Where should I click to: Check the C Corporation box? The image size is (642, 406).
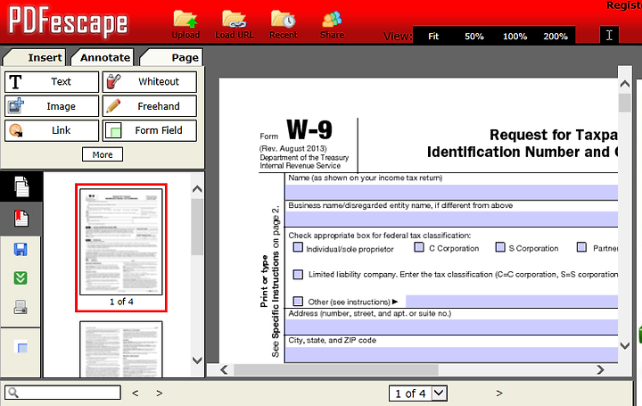click(x=419, y=247)
